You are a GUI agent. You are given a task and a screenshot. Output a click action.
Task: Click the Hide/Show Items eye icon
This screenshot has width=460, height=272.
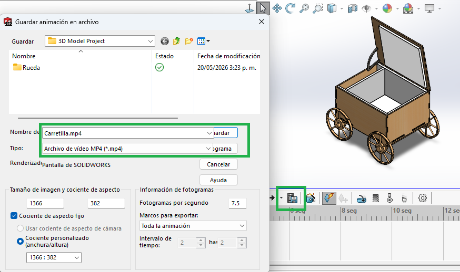coord(366,8)
